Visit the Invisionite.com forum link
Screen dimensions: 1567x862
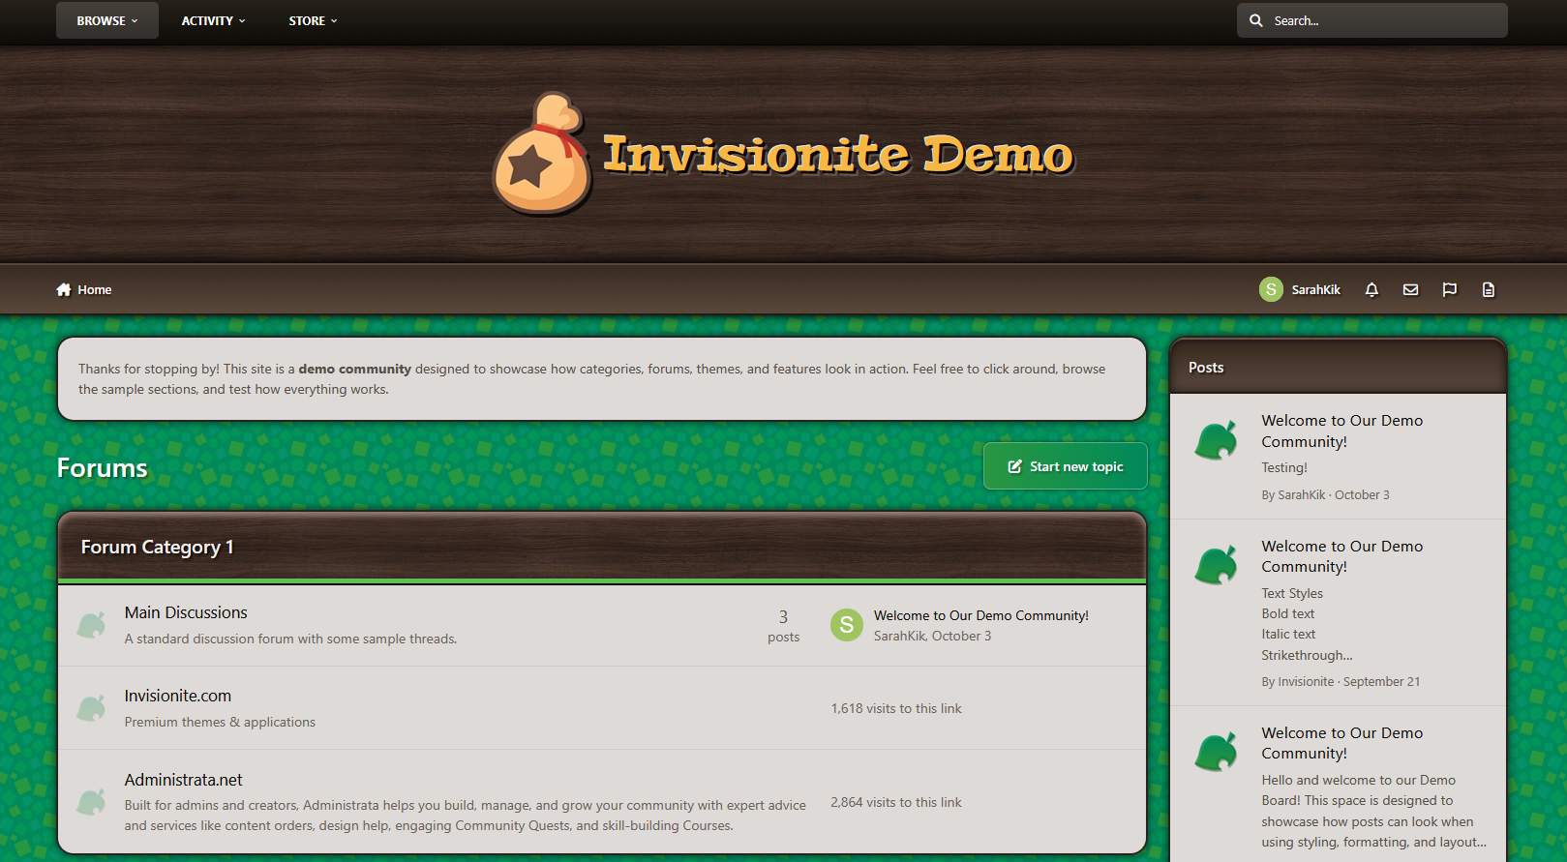pyautogui.click(x=177, y=696)
